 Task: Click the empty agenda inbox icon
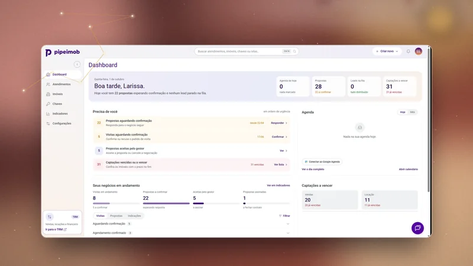tap(359, 128)
